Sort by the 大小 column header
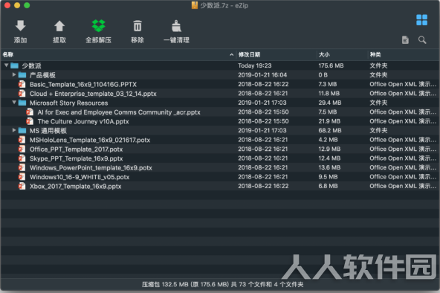This screenshot has height=293, width=440. tap(342, 54)
